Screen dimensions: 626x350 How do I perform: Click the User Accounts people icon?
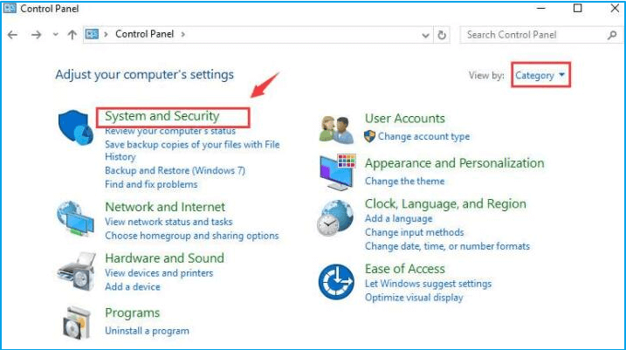tap(336, 128)
